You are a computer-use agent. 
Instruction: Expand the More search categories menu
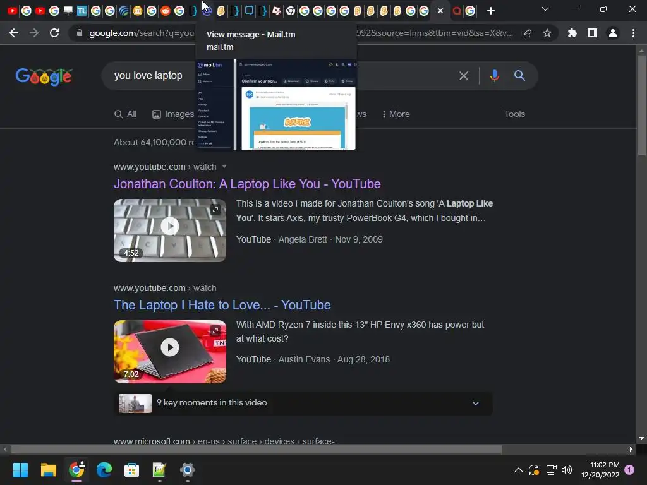(x=396, y=114)
